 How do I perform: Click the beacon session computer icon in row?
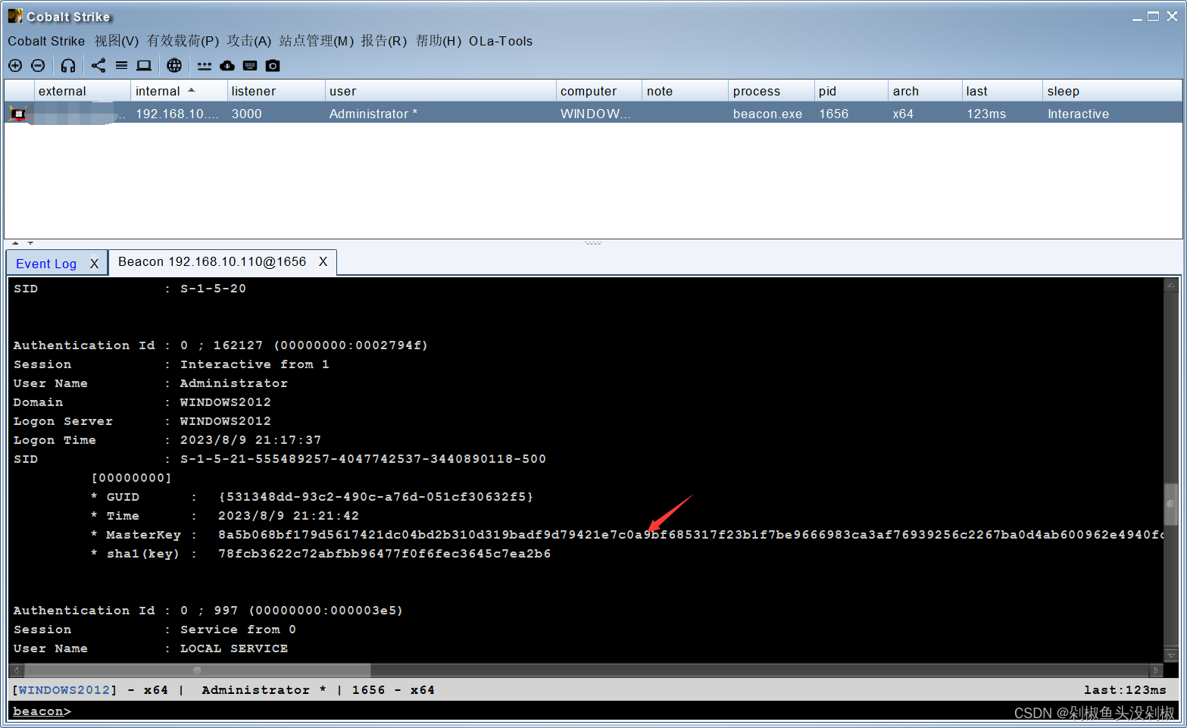(19, 114)
